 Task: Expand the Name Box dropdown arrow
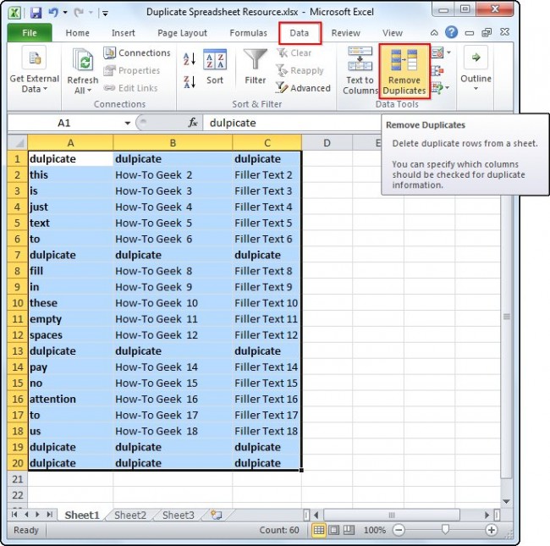coord(128,123)
